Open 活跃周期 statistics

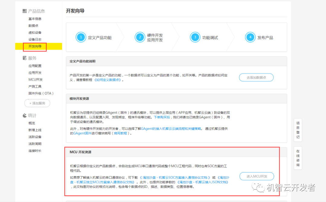point(35,144)
